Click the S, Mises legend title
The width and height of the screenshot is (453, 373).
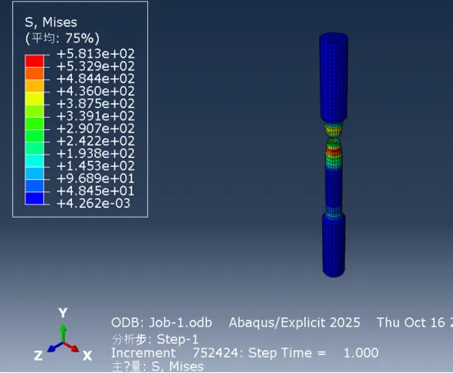[51, 22]
